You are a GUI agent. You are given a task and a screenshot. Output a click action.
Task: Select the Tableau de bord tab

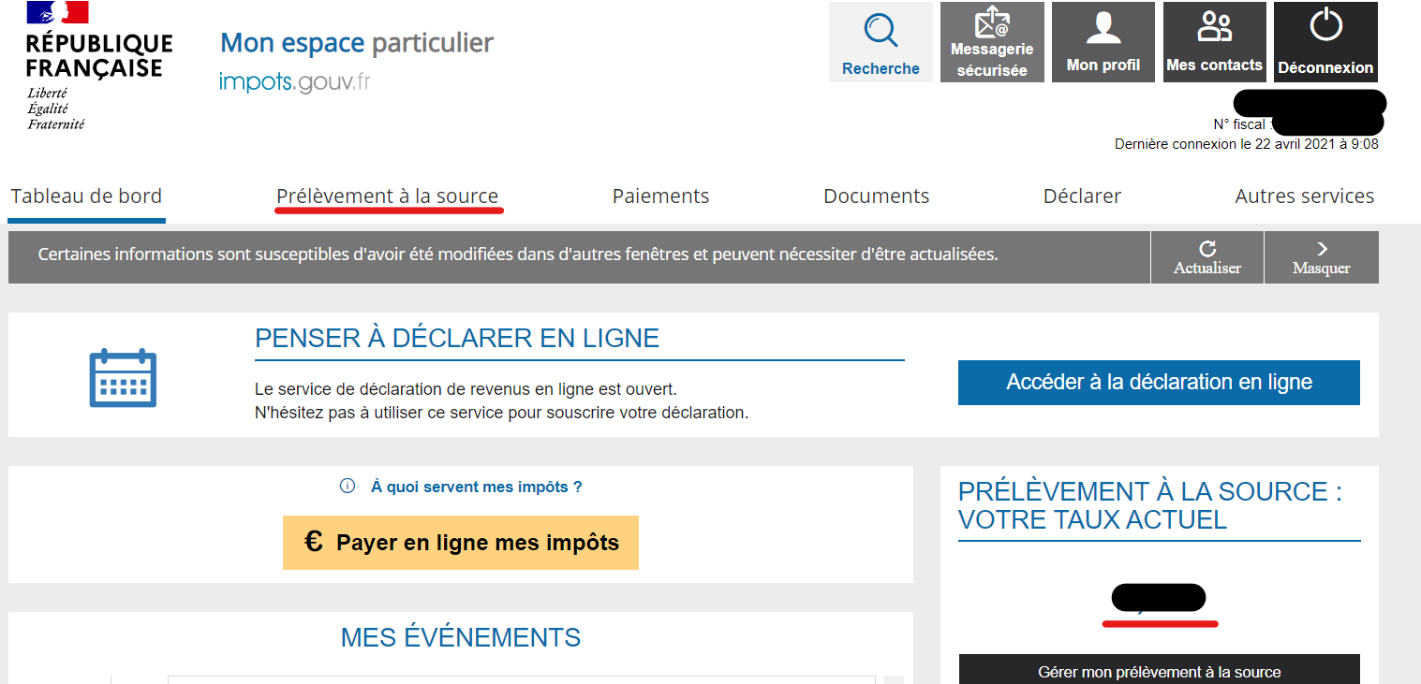86,196
